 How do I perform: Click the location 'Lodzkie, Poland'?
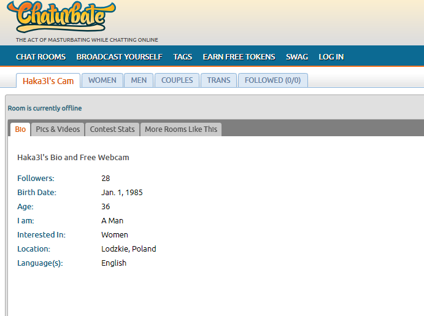point(129,249)
